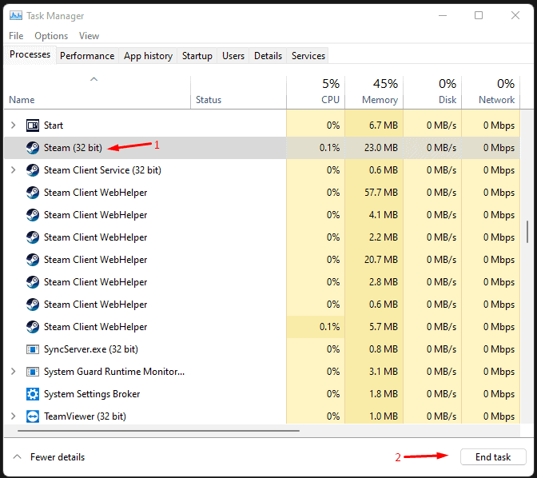Click the System Guard Runtime Monitor icon
Viewport: 537px width, 478px height.
pyautogui.click(x=33, y=372)
